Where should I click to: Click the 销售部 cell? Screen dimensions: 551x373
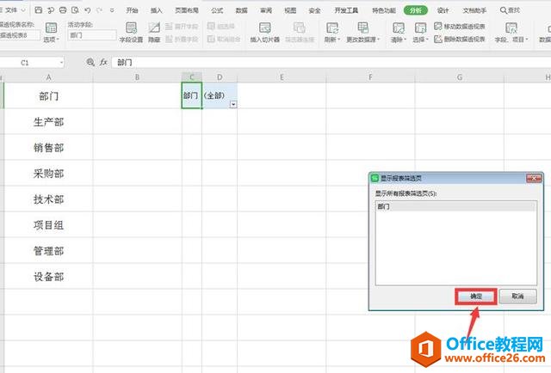pos(48,147)
